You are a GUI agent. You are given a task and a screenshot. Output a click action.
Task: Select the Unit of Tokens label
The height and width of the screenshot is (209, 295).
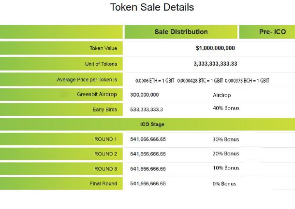[x=101, y=64]
